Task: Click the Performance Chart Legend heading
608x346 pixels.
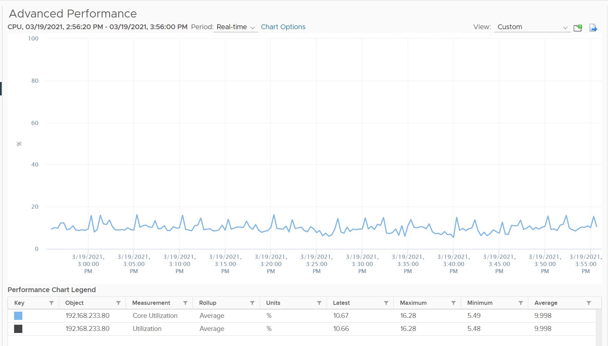Action: click(x=51, y=290)
